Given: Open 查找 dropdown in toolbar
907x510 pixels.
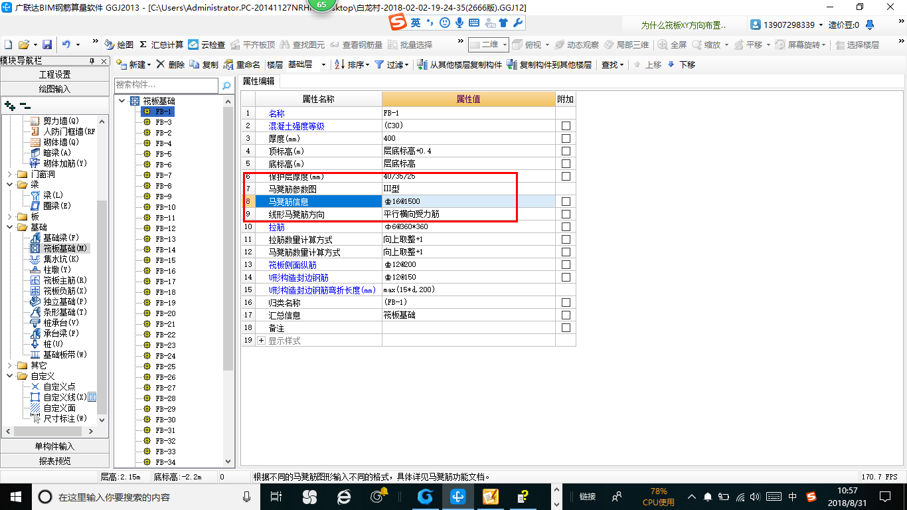Looking at the screenshot, I should tap(612, 64).
